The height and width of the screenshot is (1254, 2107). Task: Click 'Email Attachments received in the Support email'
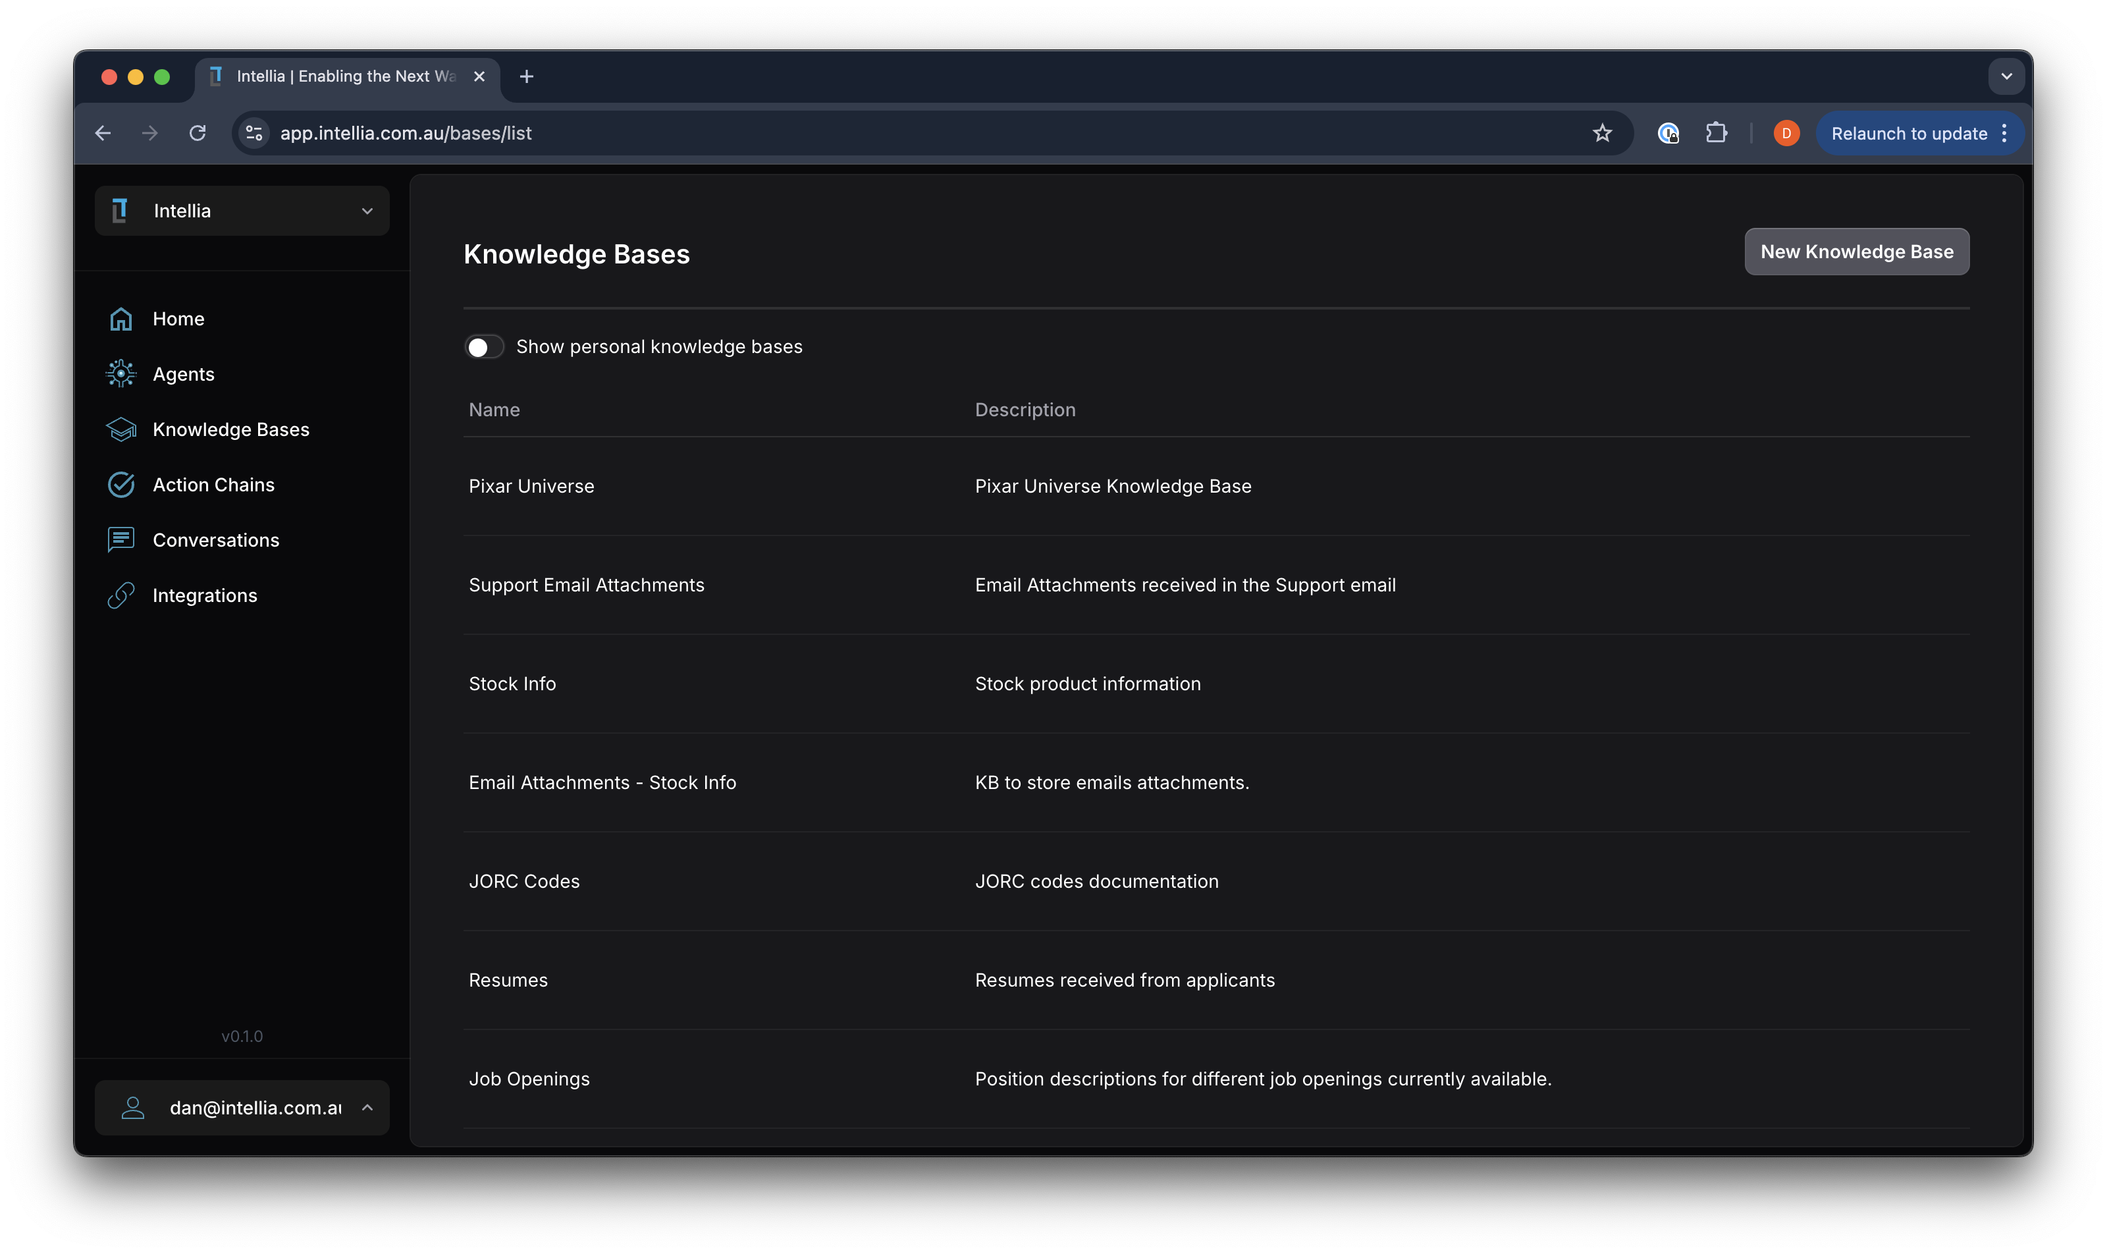(1185, 585)
